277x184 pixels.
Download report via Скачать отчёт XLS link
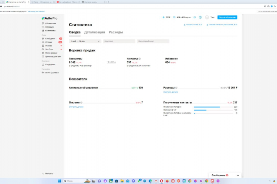point(193,25)
